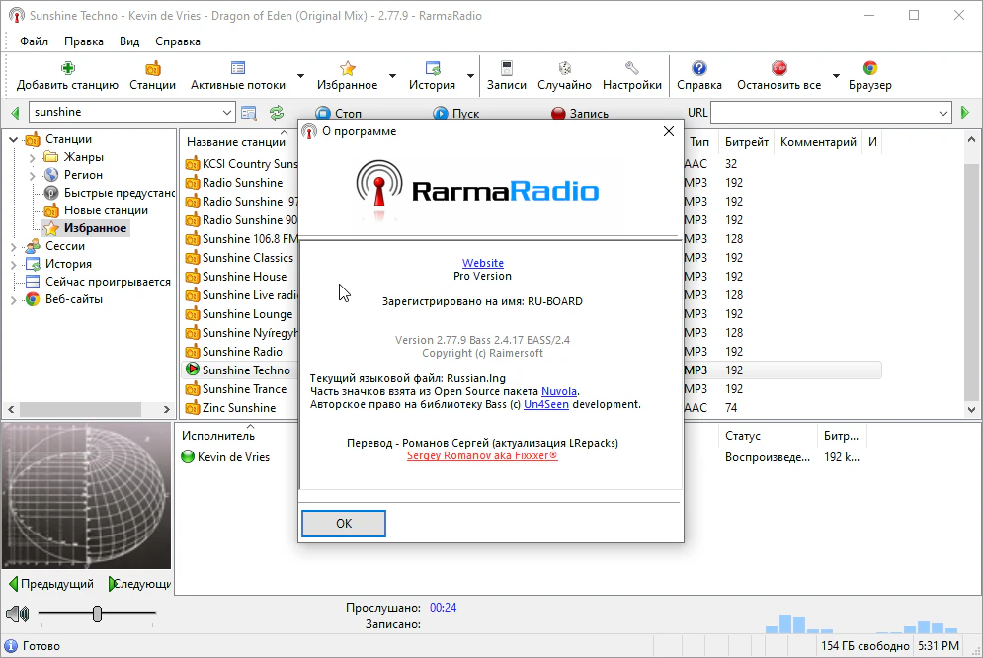Image resolution: width=983 pixels, height=658 pixels.
Task: Click into the URL input field
Action: tap(823, 113)
